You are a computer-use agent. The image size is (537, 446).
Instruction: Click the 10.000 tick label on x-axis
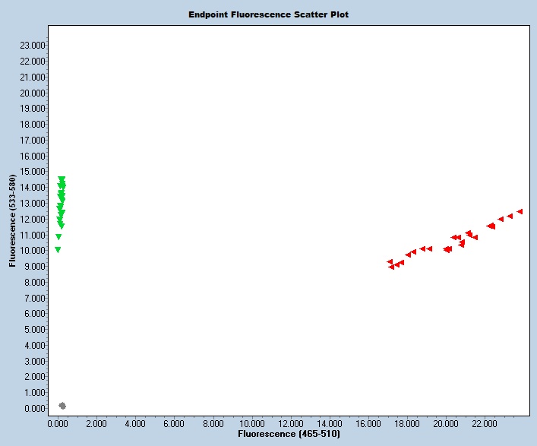pos(251,422)
